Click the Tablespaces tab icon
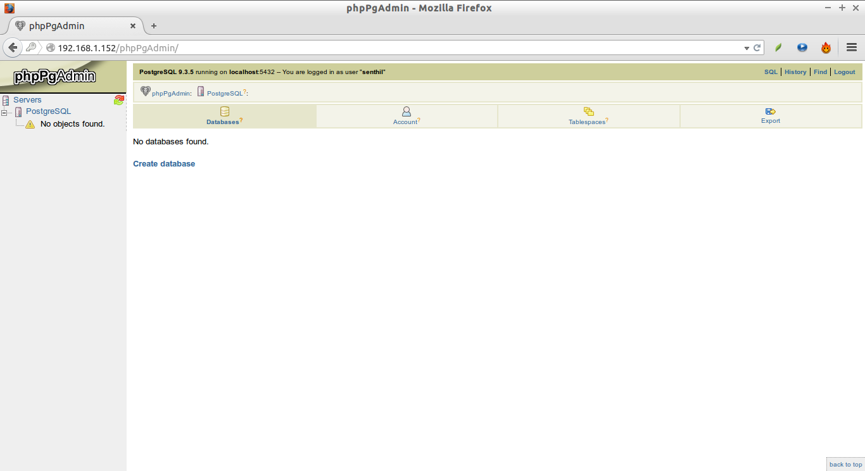This screenshot has height=471, width=865. point(589,111)
